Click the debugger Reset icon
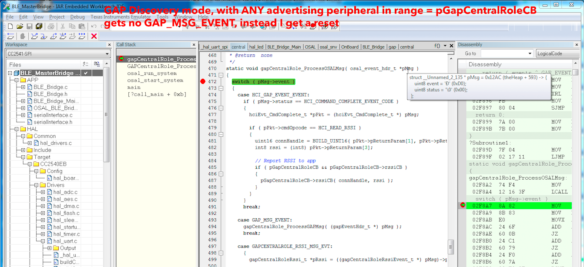584x267 pixels. click(x=10, y=36)
